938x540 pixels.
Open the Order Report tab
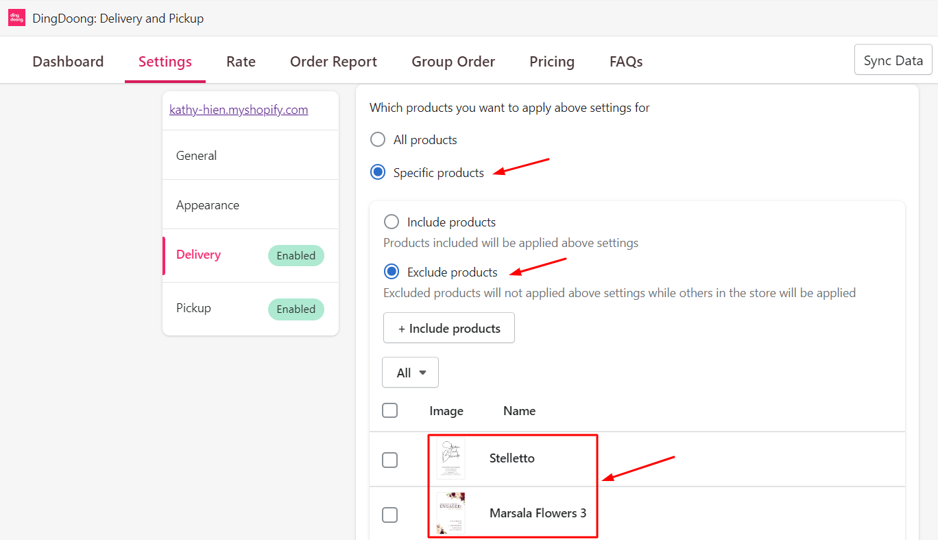pos(333,62)
